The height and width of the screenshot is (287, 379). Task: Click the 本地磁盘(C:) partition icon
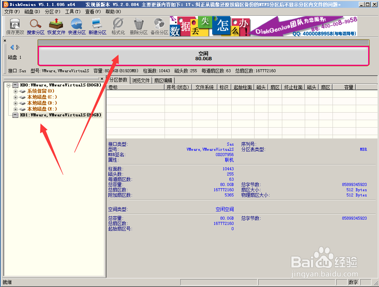pos(22,97)
